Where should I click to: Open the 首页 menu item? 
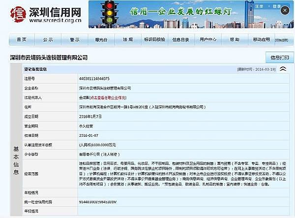[22, 39]
